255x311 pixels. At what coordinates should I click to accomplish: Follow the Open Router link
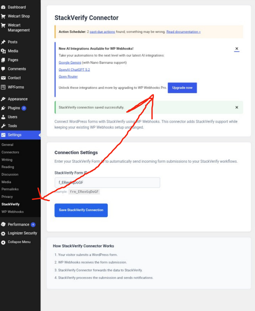pos(68,77)
